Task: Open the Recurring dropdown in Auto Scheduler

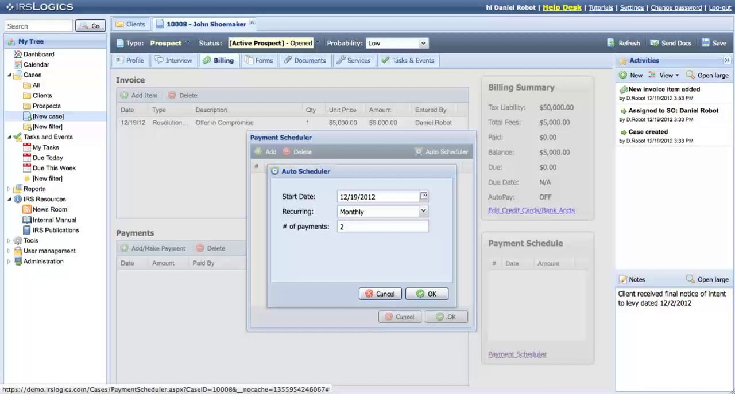Action: (x=423, y=212)
